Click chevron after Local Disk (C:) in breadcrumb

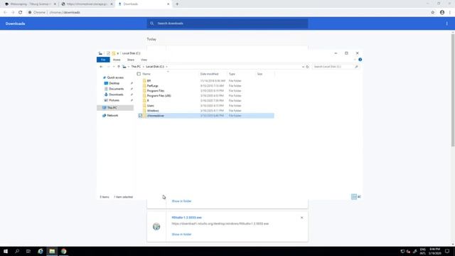coord(166,67)
